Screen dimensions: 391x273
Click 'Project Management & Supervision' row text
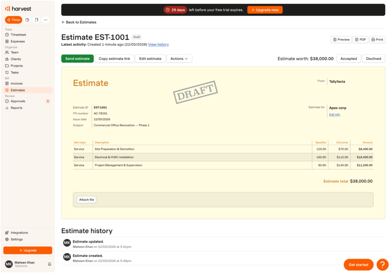118,165
